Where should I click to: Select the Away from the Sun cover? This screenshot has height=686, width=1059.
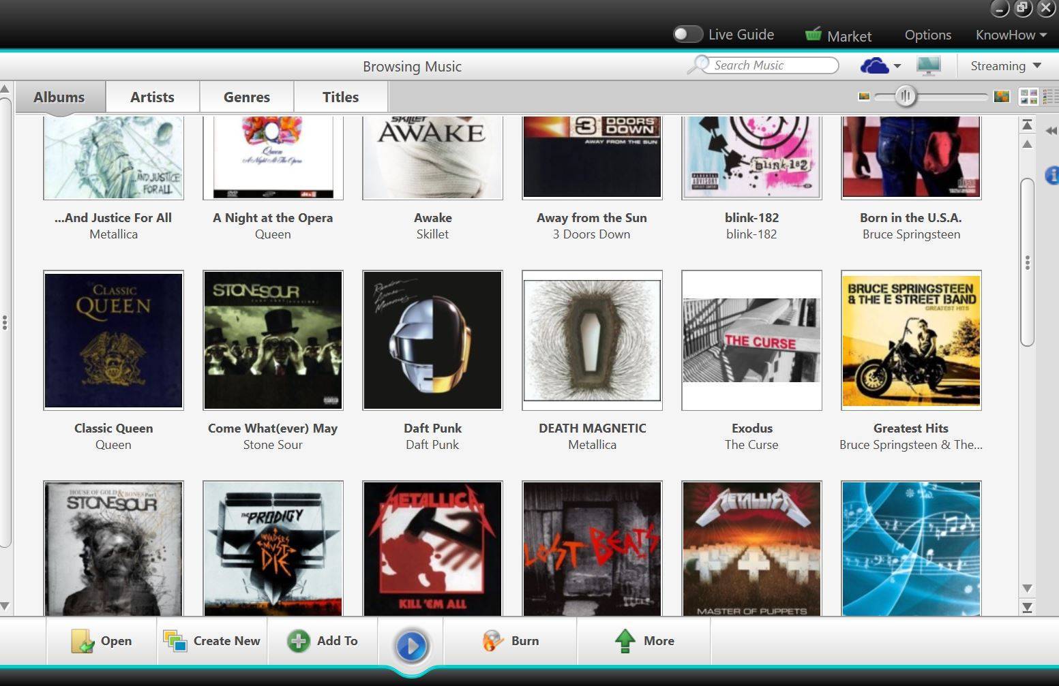click(x=592, y=157)
